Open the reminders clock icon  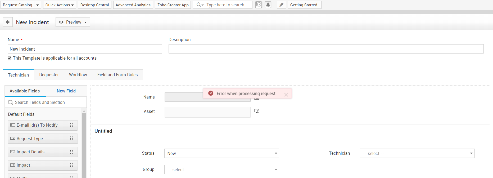pyautogui.click(x=258, y=5)
